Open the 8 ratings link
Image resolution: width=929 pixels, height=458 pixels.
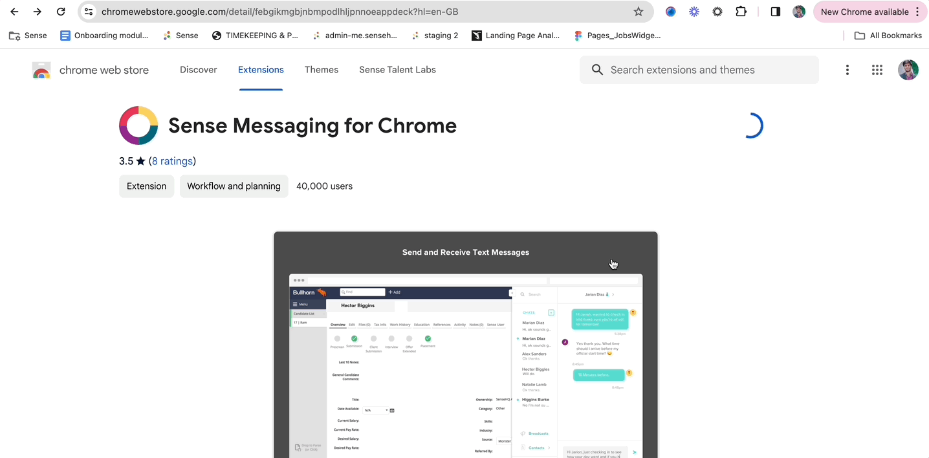click(x=172, y=161)
